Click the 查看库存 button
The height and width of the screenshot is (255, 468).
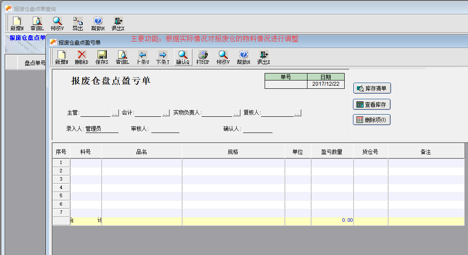tap(372, 105)
